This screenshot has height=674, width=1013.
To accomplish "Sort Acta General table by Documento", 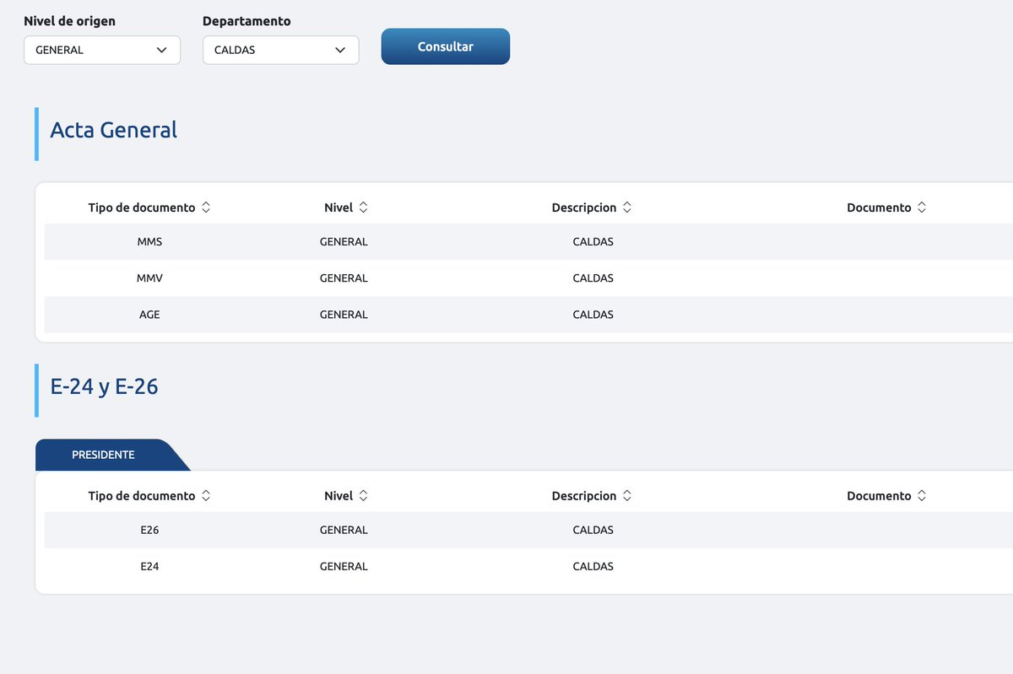I will pos(886,208).
